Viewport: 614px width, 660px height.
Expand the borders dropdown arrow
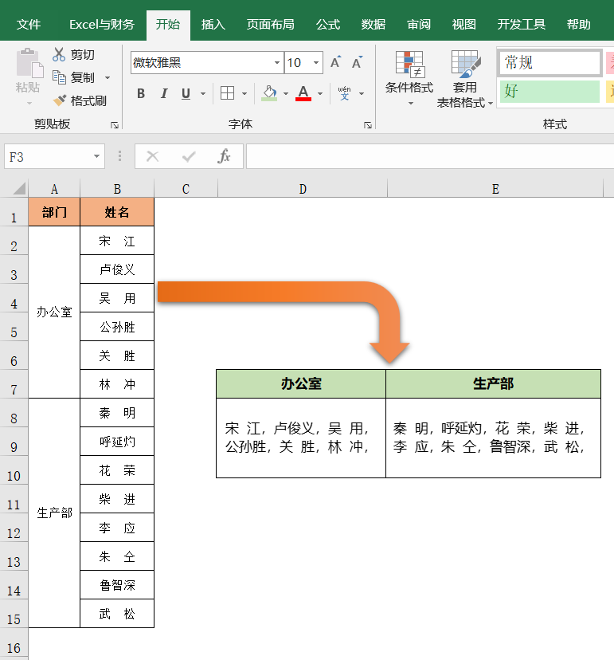(x=244, y=93)
